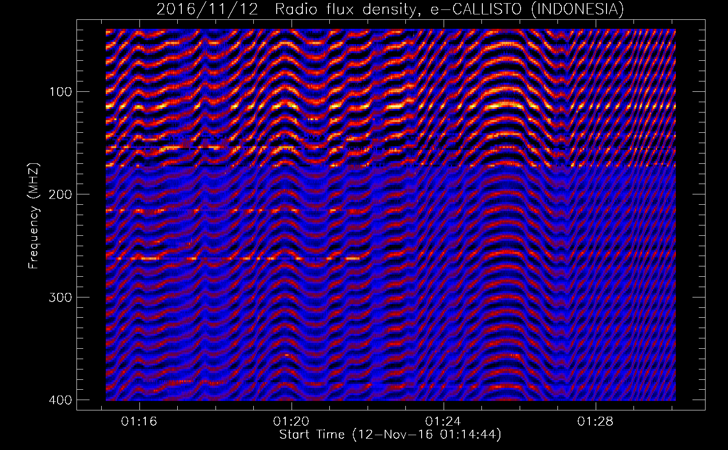Select the 'e-CALLISTO (INDONESIA)' station label
728x450 pixels.
(x=527, y=9)
